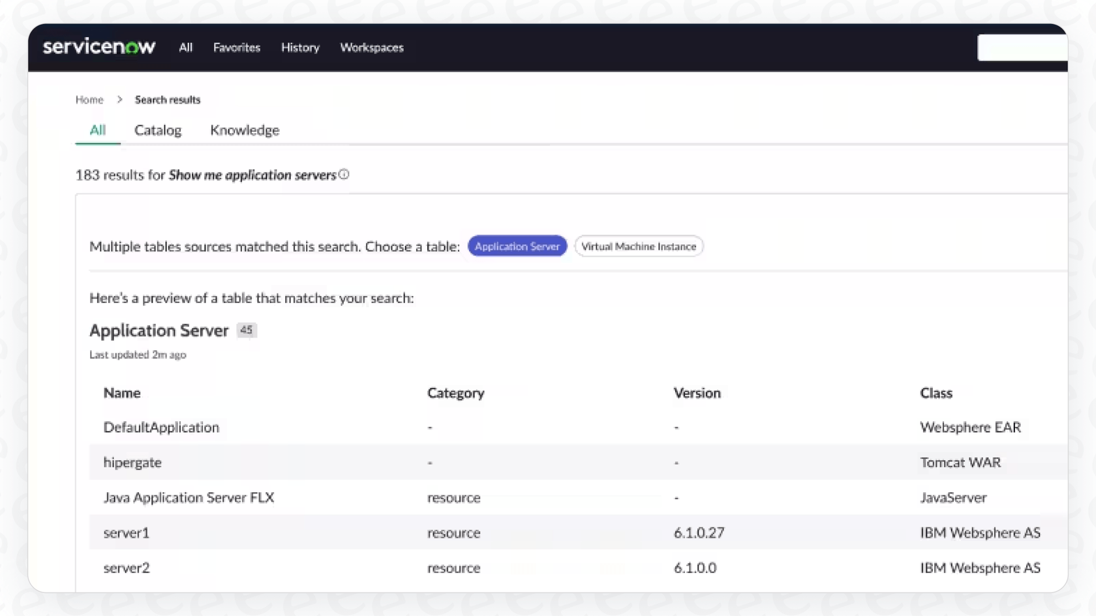The height and width of the screenshot is (616, 1096).
Task: Open the Workspaces menu
Action: pyautogui.click(x=371, y=47)
